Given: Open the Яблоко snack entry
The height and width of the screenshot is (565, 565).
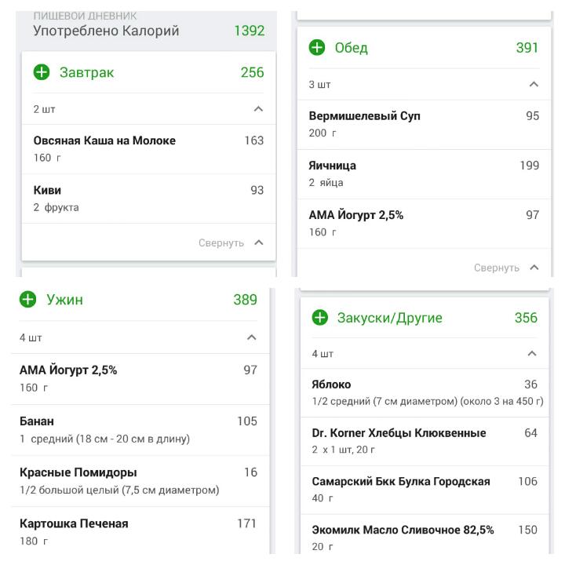Looking at the screenshot, I should pos(425,392).
